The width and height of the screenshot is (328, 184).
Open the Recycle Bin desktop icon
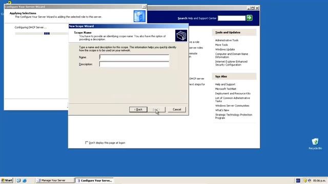pos(315,144)
